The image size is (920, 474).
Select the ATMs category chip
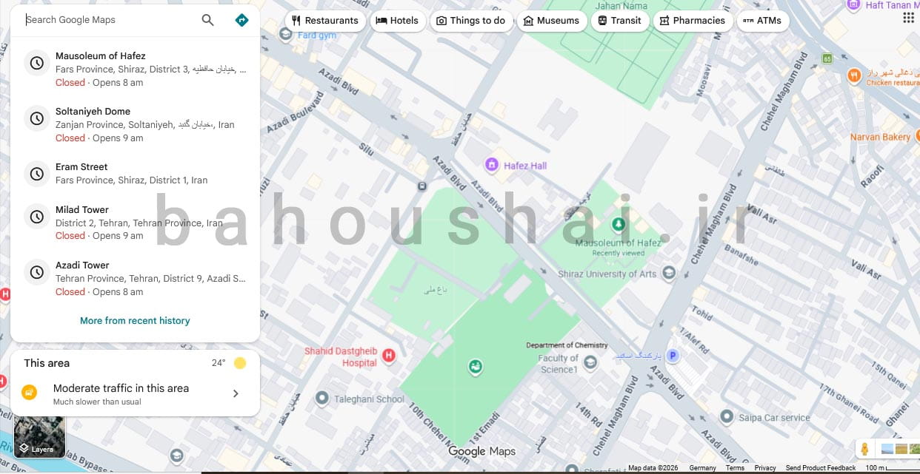click(x=762, y=21)
